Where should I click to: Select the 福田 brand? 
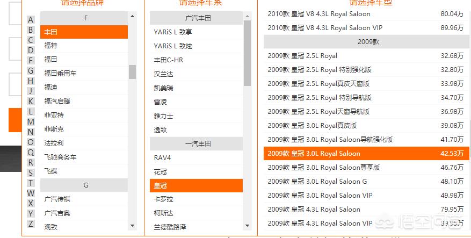coord(84,60)
